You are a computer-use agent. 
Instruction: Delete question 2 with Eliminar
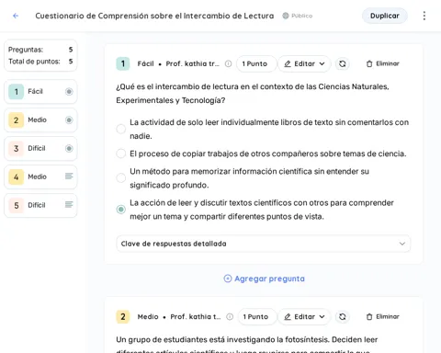383,316
